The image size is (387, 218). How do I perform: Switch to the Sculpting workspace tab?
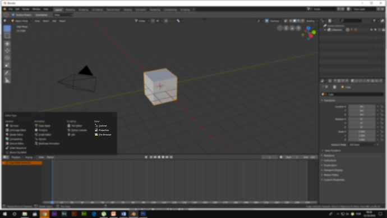(84, 10)
